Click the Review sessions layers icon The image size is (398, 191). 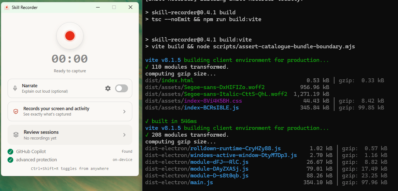tap(16, 135)
